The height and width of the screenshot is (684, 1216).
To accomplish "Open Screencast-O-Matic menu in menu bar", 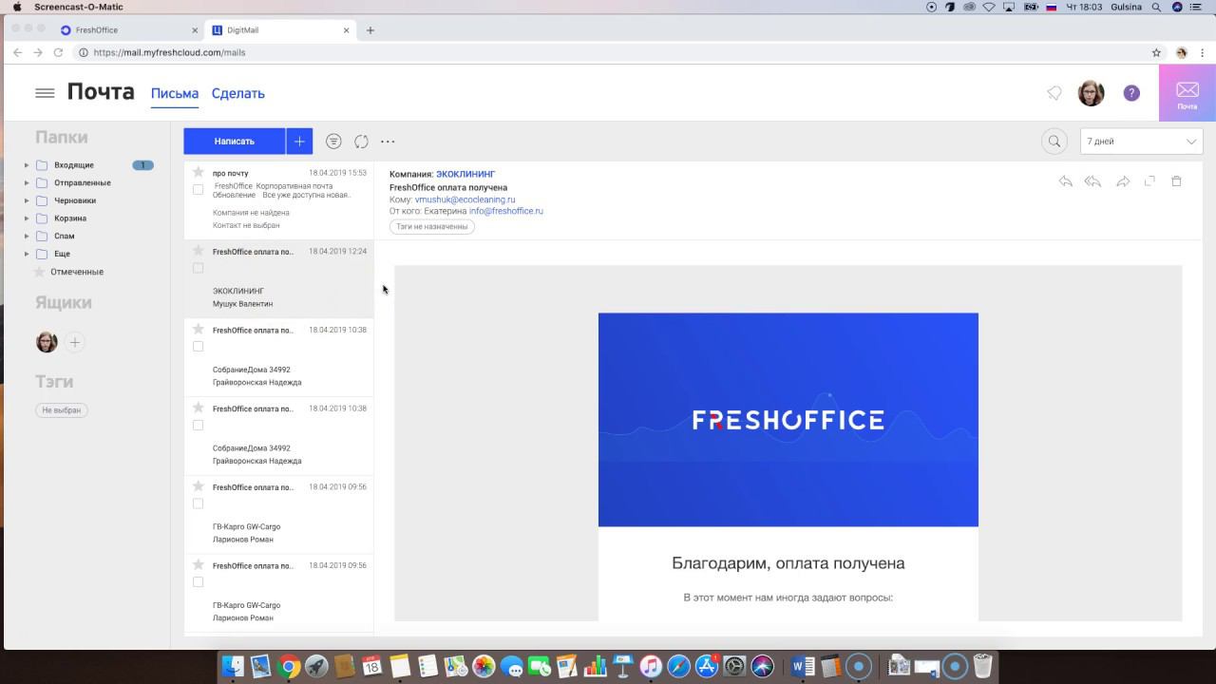I will [x=79, y=7].
